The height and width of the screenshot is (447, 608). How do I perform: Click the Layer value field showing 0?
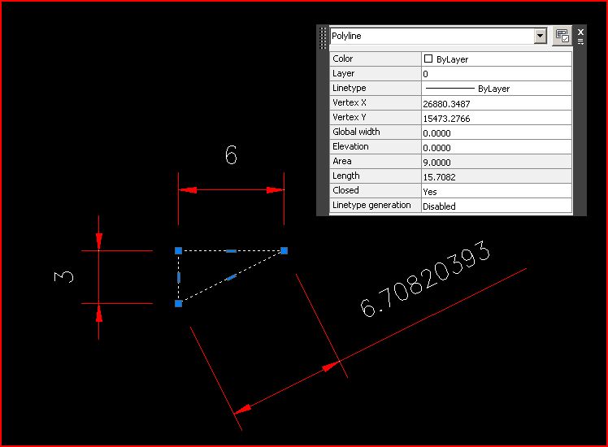497,74
